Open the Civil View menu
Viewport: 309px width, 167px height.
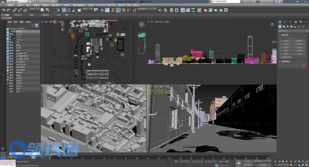101,5
